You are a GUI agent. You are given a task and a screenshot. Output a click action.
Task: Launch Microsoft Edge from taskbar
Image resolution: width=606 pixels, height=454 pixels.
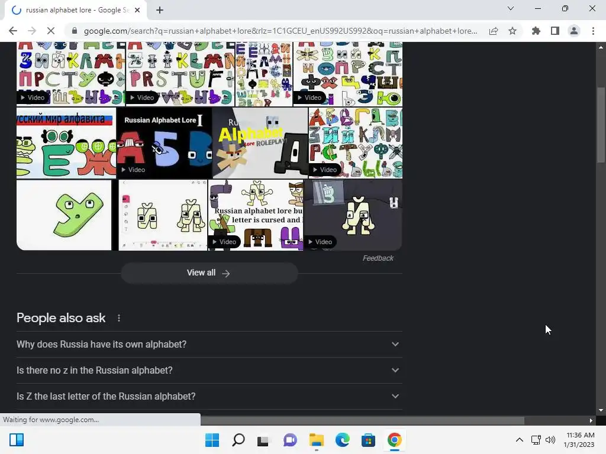coord(343,440)
